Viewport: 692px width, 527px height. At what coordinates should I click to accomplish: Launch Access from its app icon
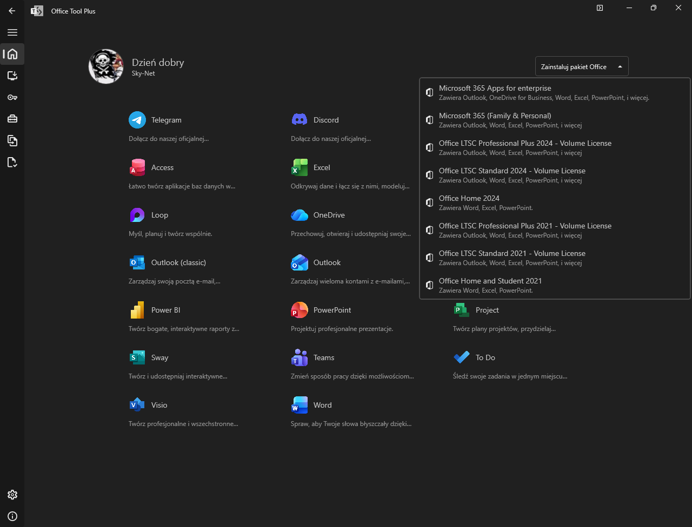tap(137, 167)
